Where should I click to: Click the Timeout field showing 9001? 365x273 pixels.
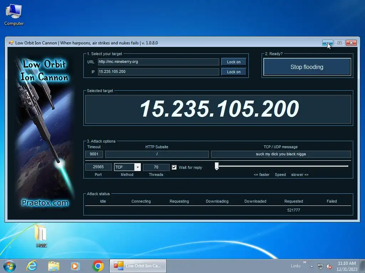coord(94,154)
